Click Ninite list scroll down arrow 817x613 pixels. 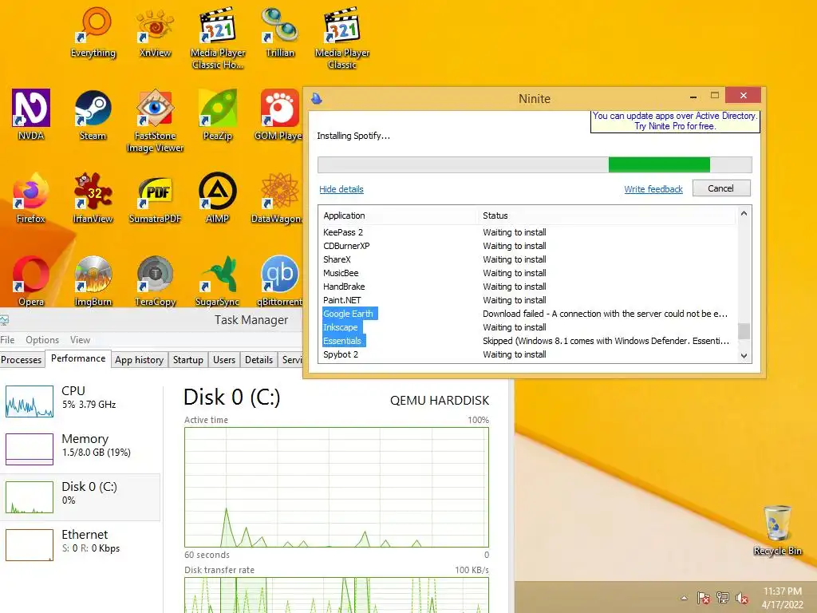744,355
